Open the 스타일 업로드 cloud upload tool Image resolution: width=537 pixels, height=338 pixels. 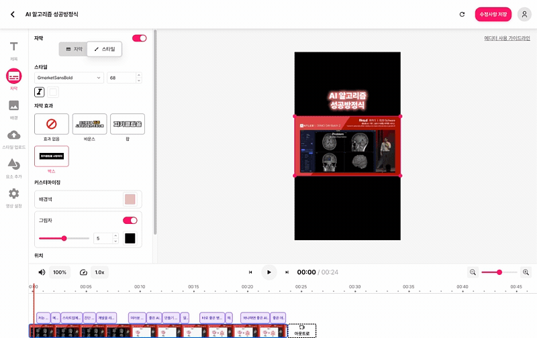(13, 139)
